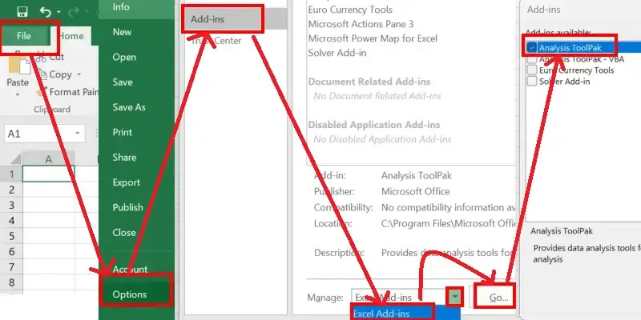Choose Open in the backstage menu
This screenshot has height=320, width=641.
click(x=124, y=57)
